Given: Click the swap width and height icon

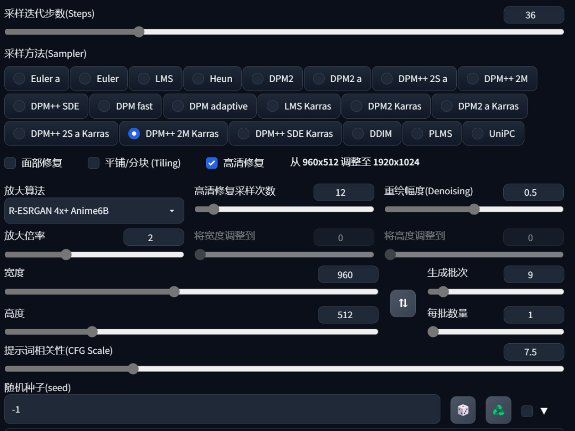Looking at the screenshot, I should click(403, 303).
